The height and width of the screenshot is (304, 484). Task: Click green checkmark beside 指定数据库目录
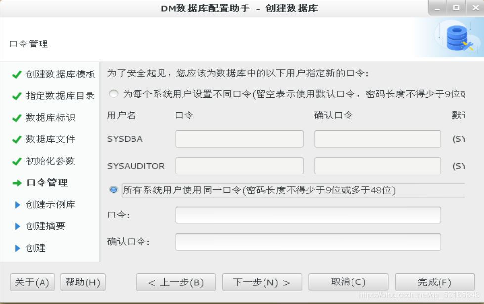[x=17, y=96]
